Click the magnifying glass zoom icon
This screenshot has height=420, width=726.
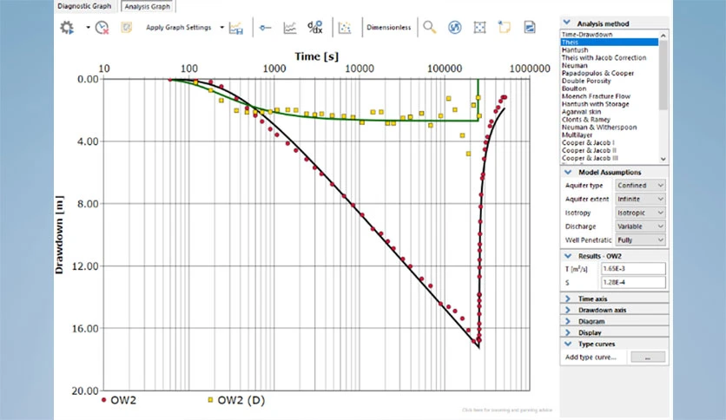[x=430, y=27]
